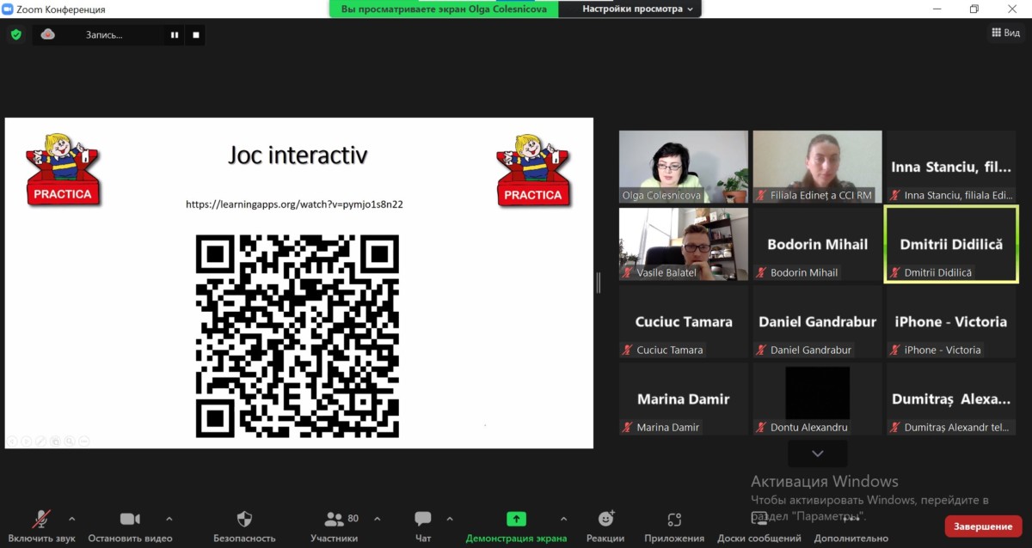Screen dimensions: 1032x548
Task: Click slide's more options ellipsis control
Action: point(83,441)
